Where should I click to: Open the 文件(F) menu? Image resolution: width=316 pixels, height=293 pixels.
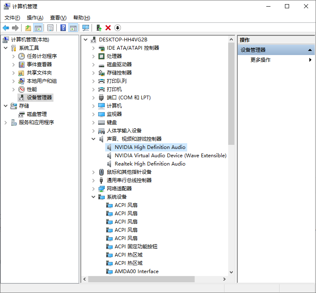(x=12, y=18)
